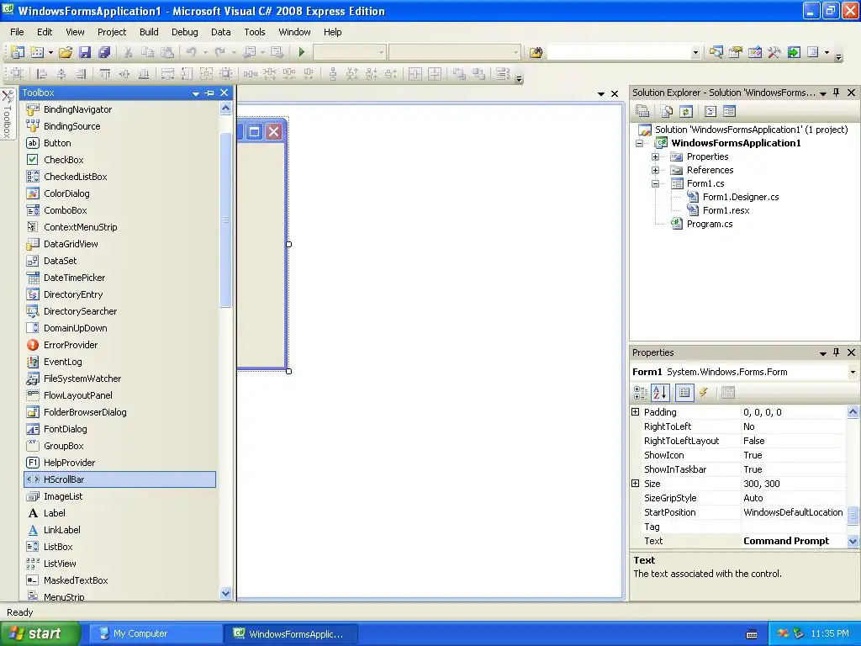Screen dimensions: 861x646
Task: Show events with the lightning bolt icon
Action: (704, 392)
